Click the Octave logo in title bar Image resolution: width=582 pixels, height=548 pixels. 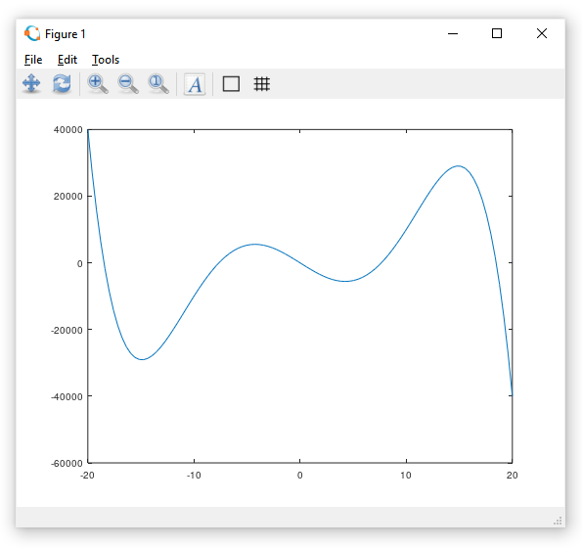[32, 34]
